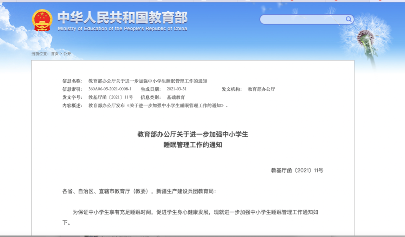This screenshot has width=405, height=237.
Task: Click the 生成日期 field label
Action: coord(151,89)
